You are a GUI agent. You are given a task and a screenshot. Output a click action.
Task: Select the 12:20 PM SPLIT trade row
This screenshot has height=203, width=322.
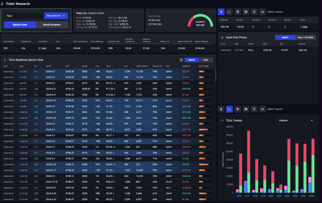click(x=108, y=188)
